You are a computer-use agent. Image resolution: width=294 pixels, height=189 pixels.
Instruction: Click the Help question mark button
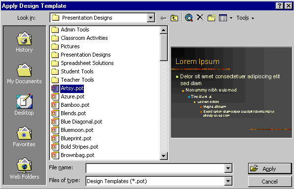click(x=280, y=6)
